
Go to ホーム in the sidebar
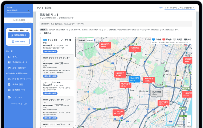point(15,57)
